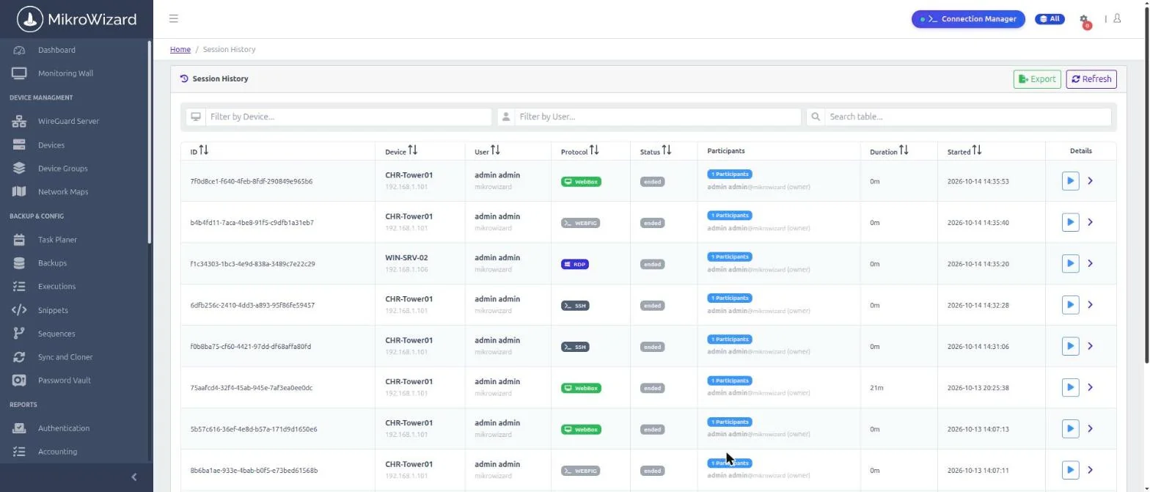Click WEBFIG badge in second row
This screenshot has height=492, width=1150.
[580, 223]
